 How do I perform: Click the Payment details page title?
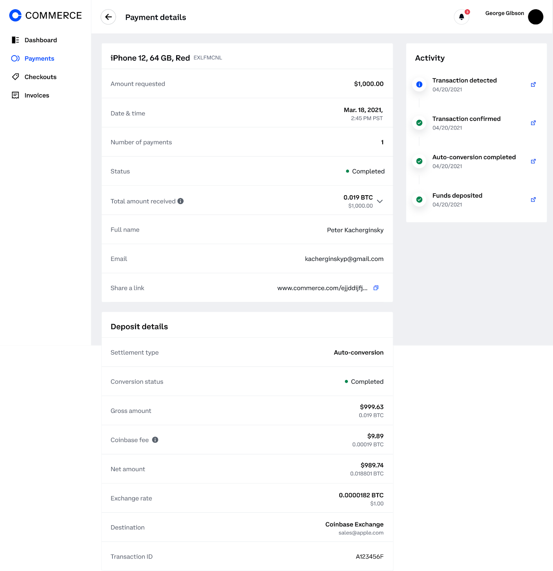pos(156,17)
